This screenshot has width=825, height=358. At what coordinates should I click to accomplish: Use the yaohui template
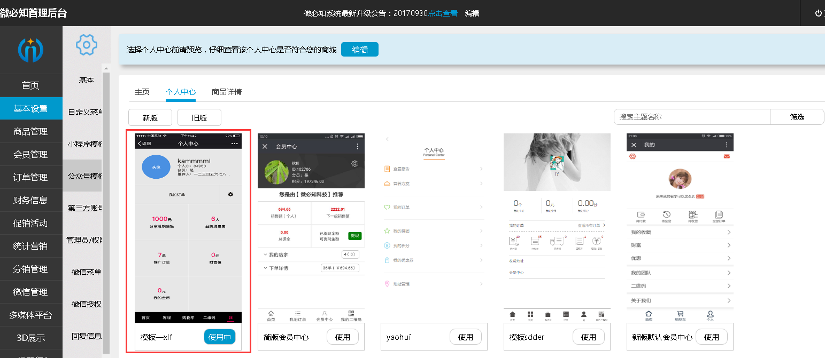click(465, 337)
